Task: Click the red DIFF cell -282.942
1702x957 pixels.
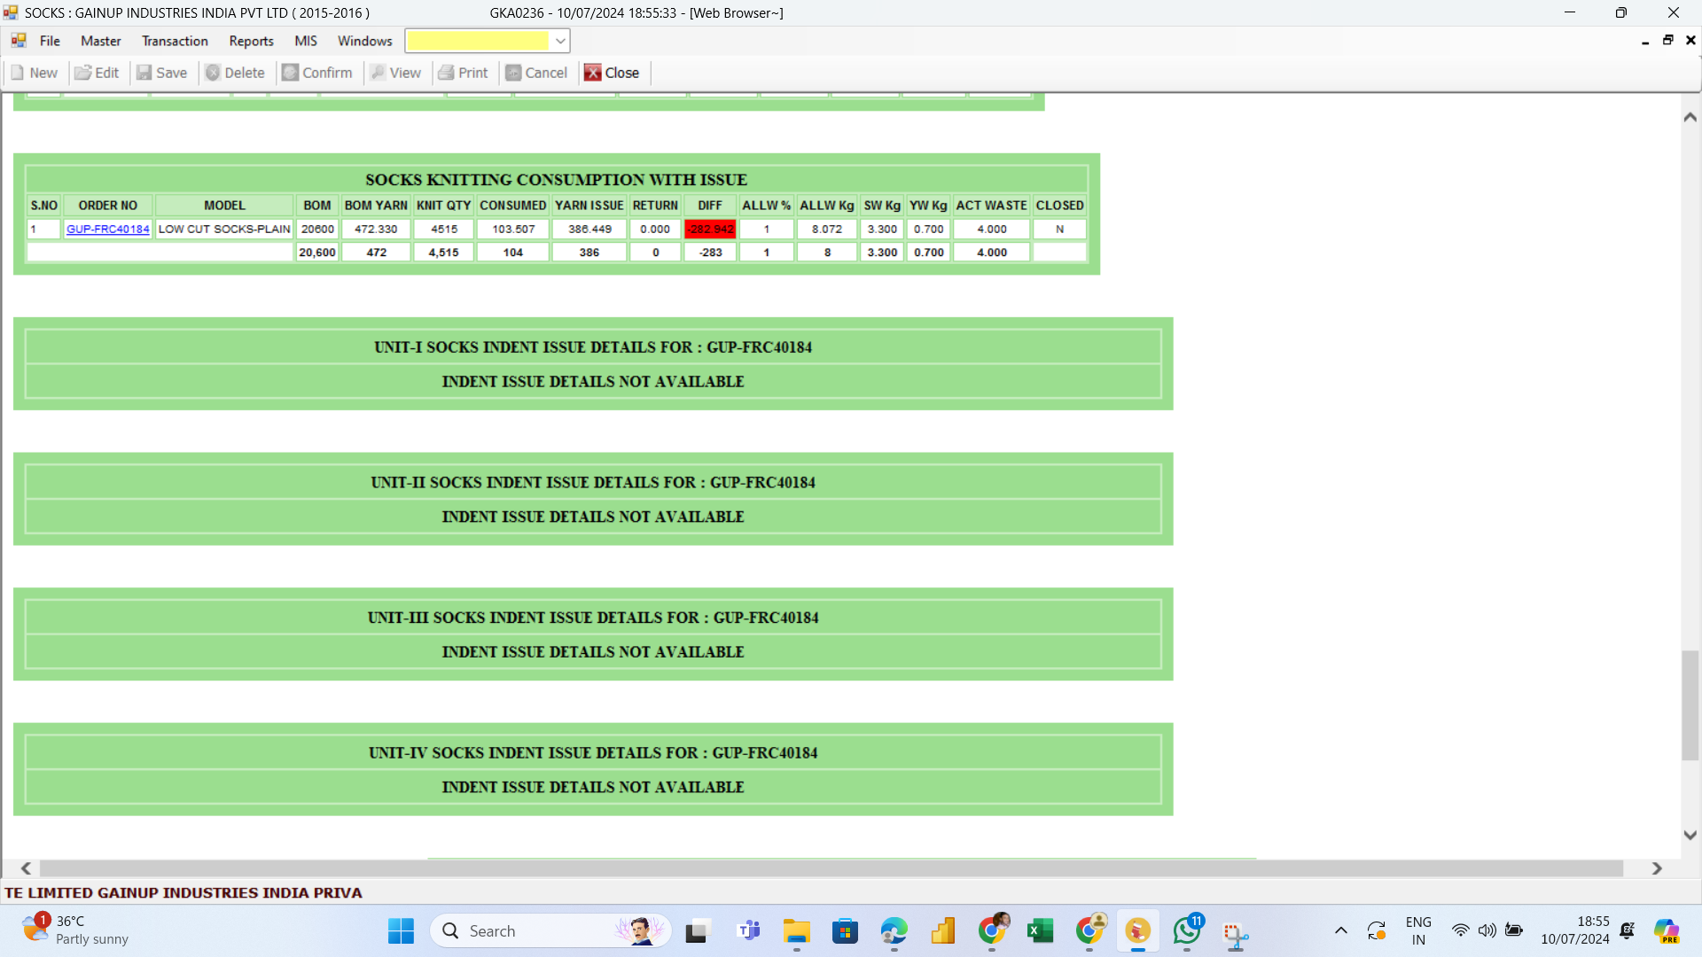Action: tap(710, 229)
